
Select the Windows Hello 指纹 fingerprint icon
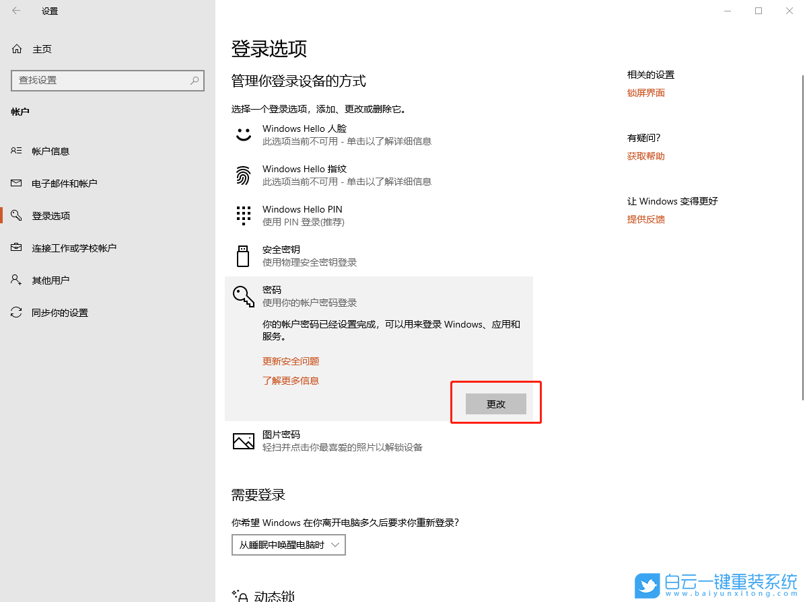tap(243, 175)
